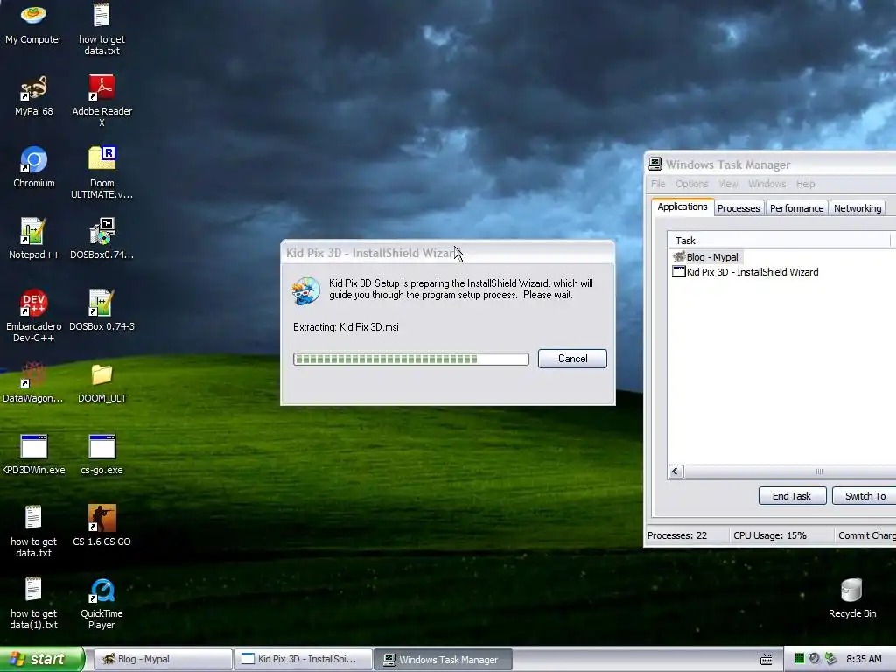This screenshot has width=896, height=672.
Task: Switch to Blog - Mypal taskbar button
Action: [162, 660]
